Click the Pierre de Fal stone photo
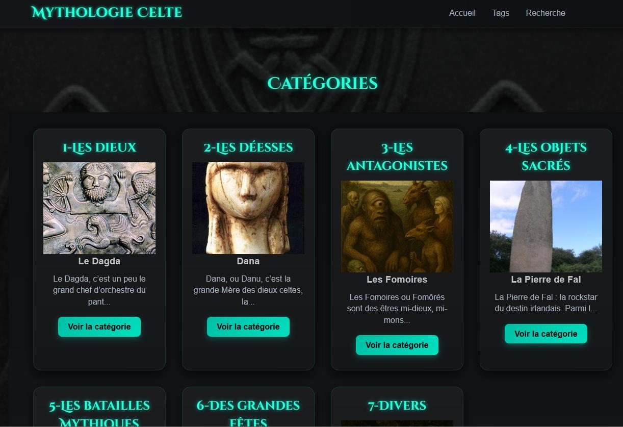Viewport: 623px width, 427px height. pos(546,227)
